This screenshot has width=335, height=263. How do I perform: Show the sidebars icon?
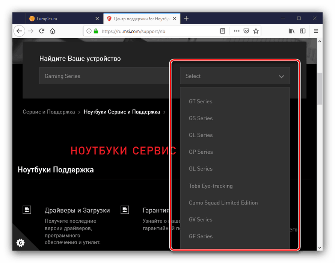click(x=303, y=31)
